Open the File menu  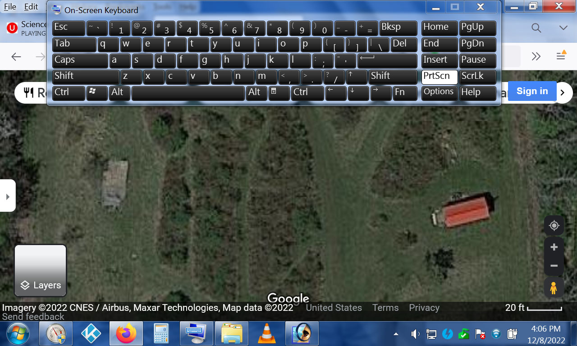10,7
